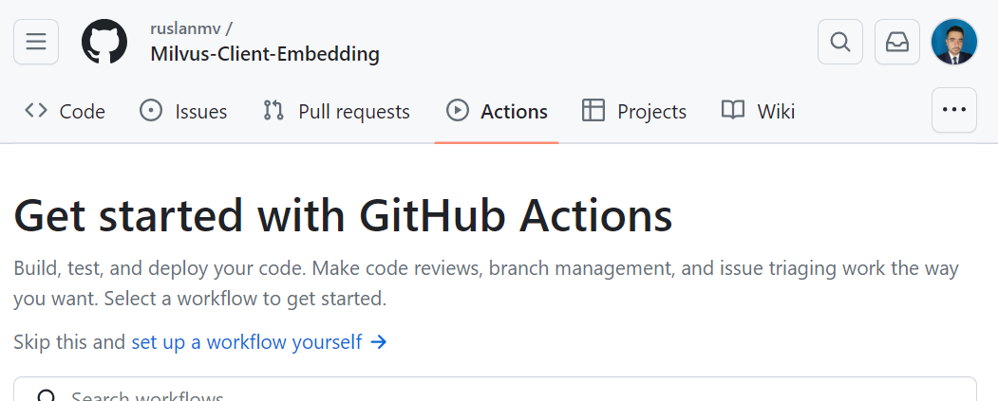Image resolution: width=998 pixels, height=401 pixels.
Task: Click the arrow after workflow yourself link
Action: coord(379,342)
